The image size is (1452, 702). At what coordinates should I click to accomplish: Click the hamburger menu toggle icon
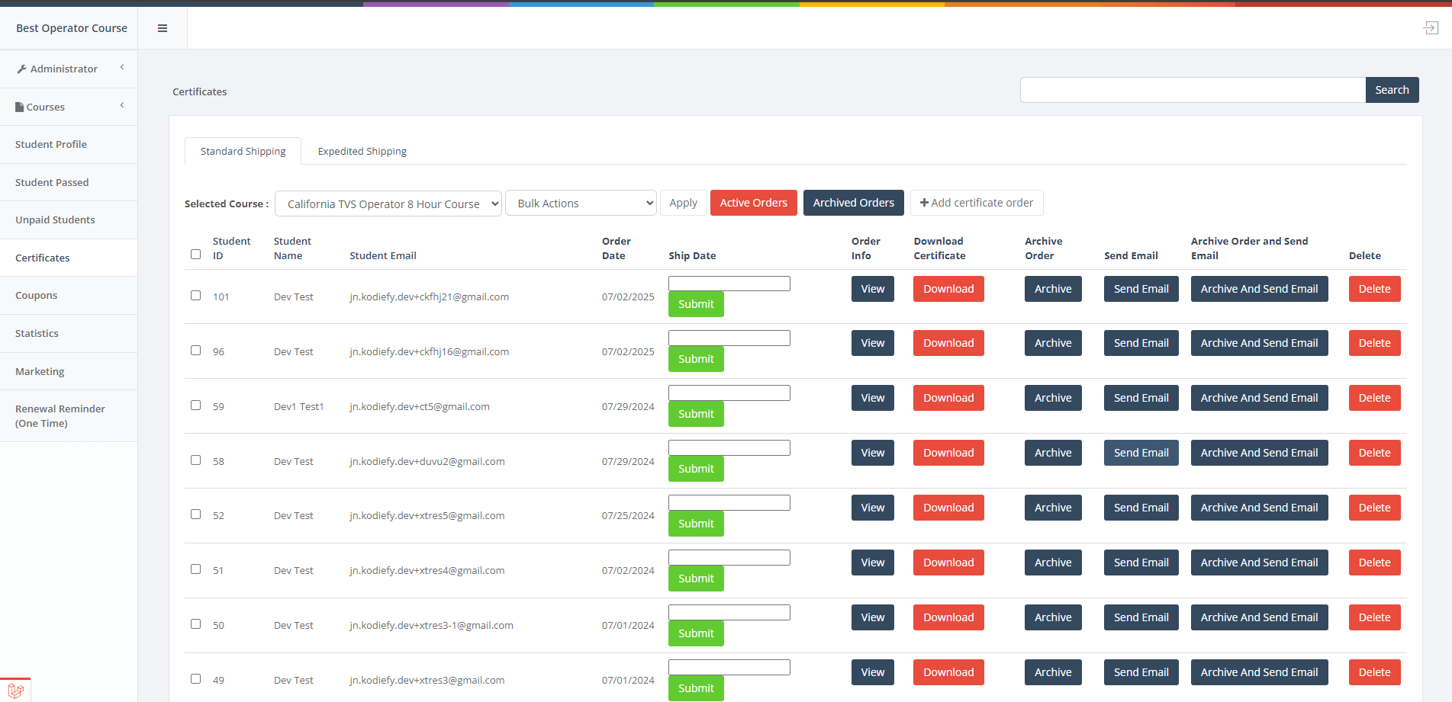point(163,28)
